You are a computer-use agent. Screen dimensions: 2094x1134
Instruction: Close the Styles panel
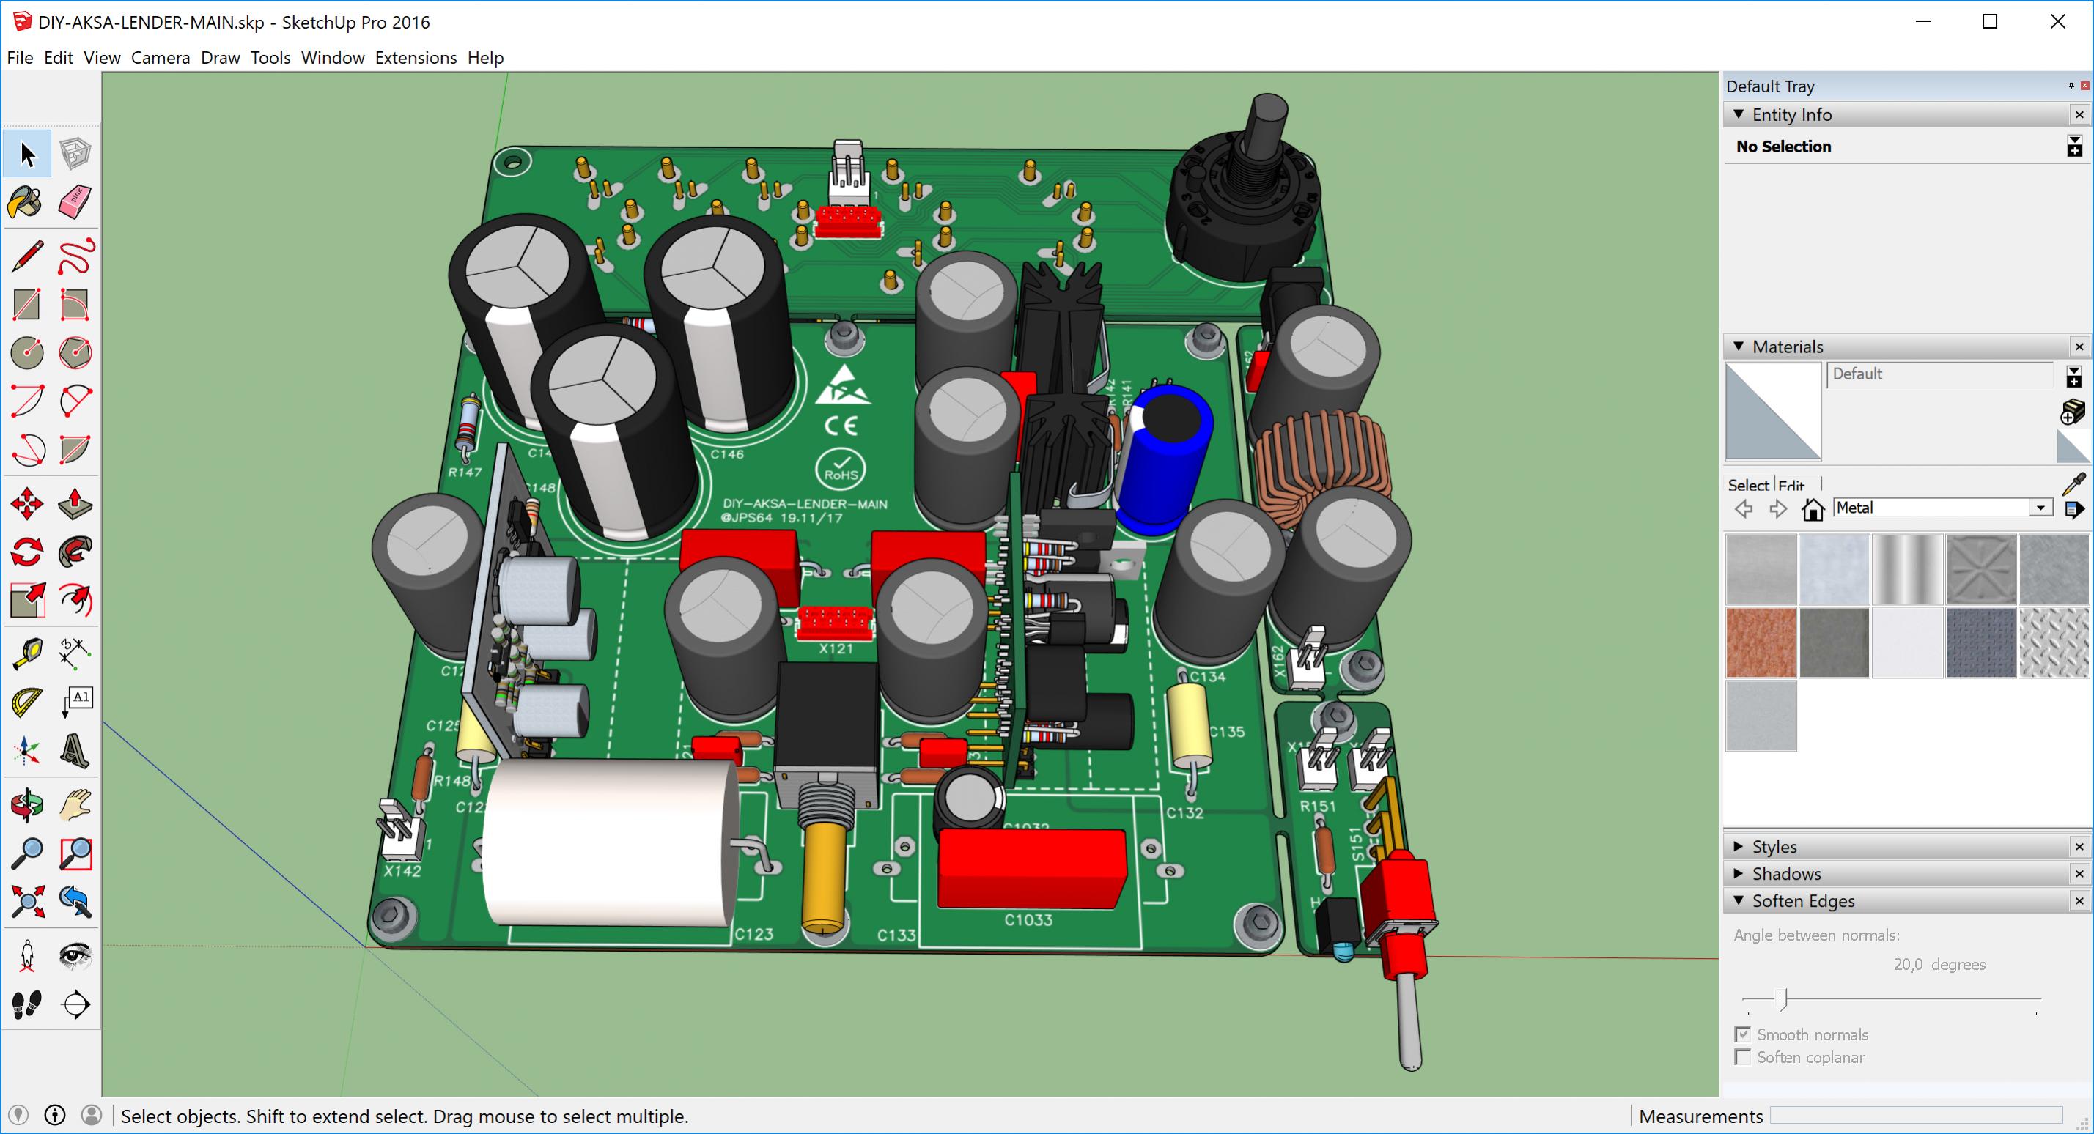(x=2079, y=846)
